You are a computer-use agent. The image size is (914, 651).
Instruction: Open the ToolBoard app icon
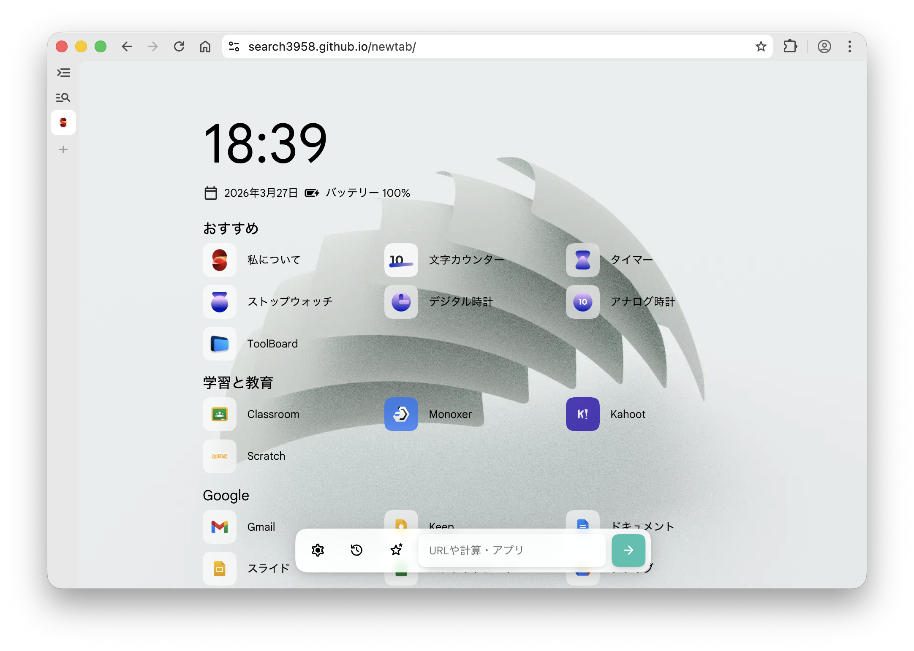[x=219, y=344]
